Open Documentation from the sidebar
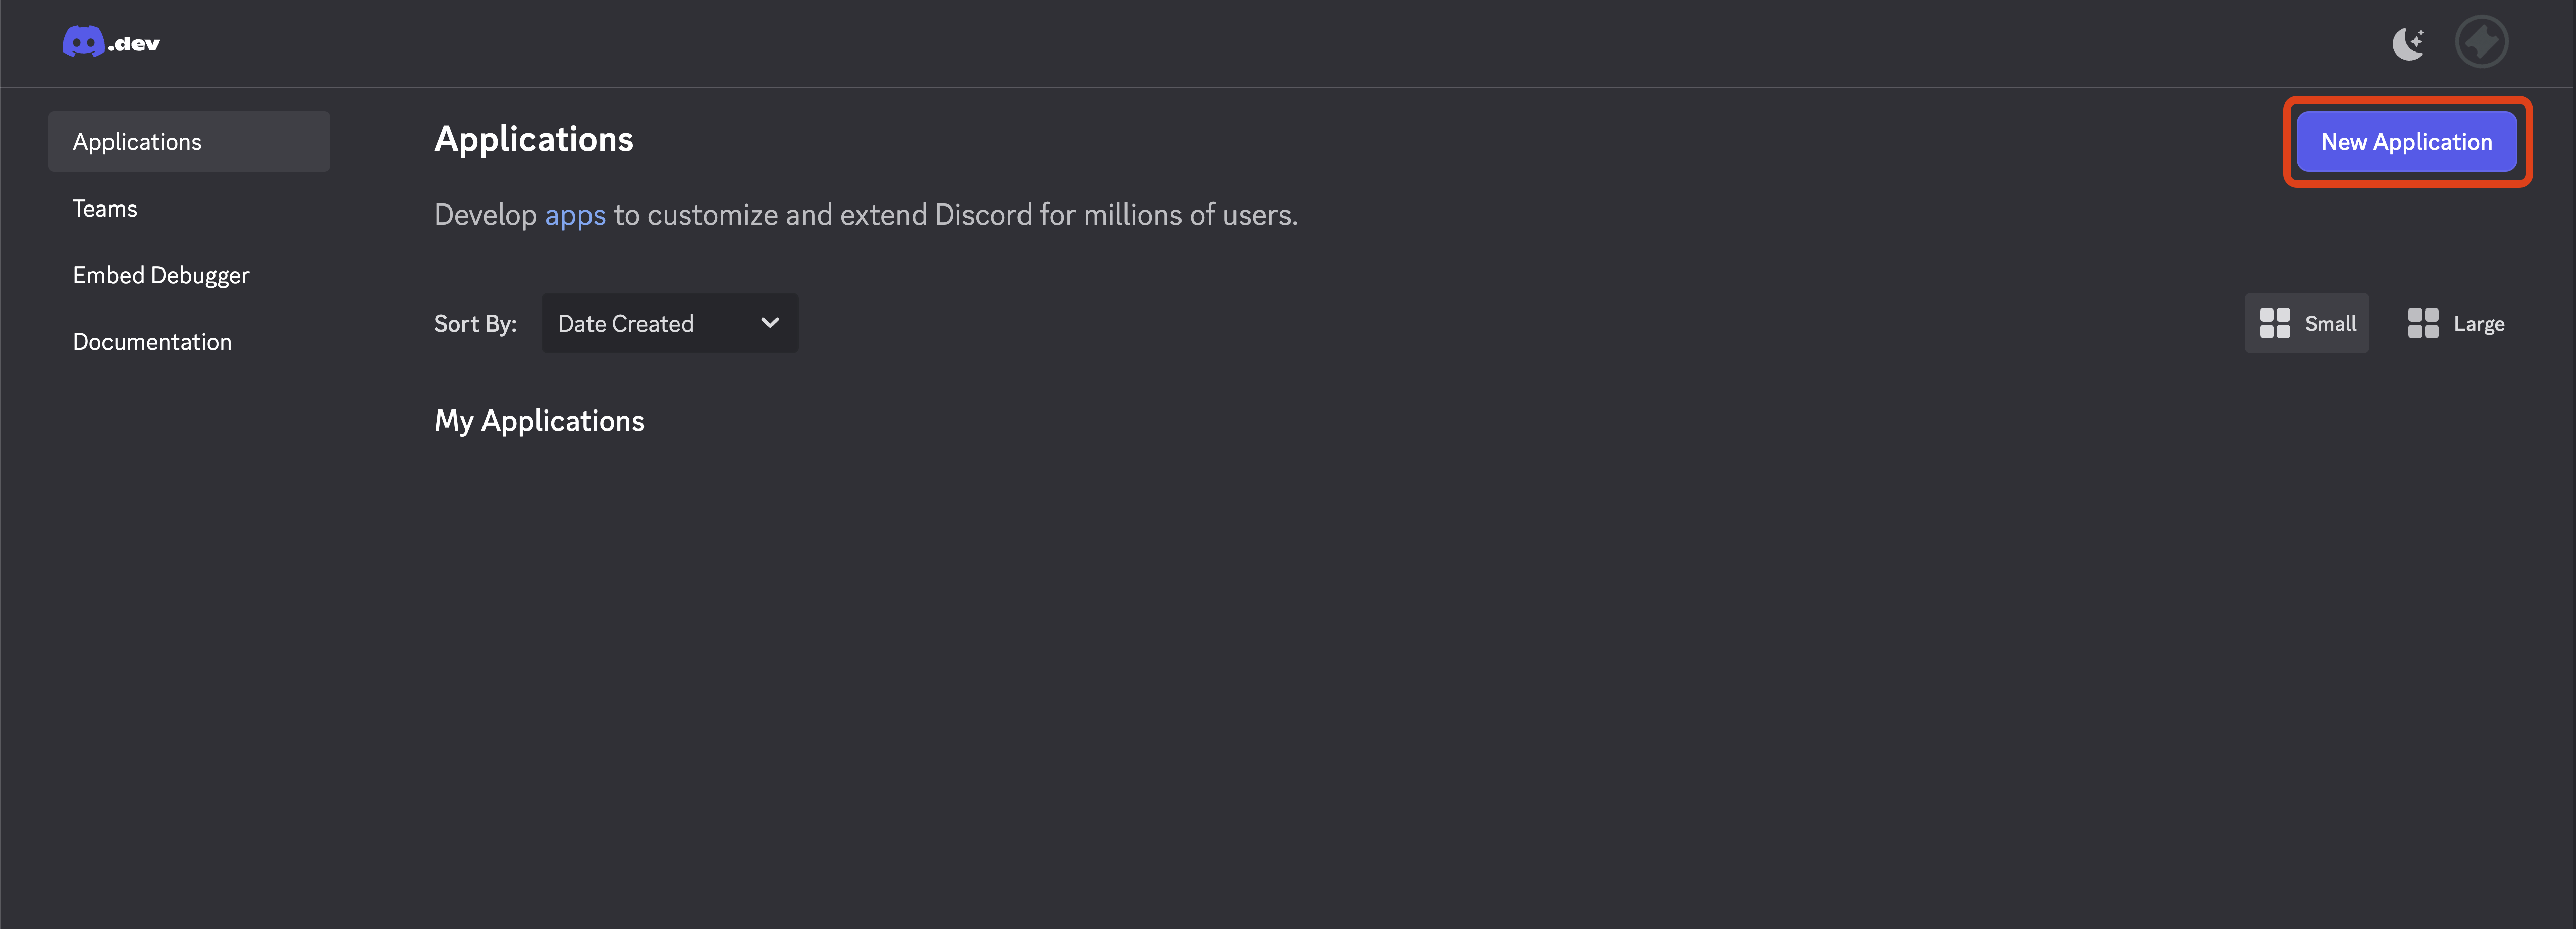This screenshot has height=929, width=2576. tap(152, 341)
